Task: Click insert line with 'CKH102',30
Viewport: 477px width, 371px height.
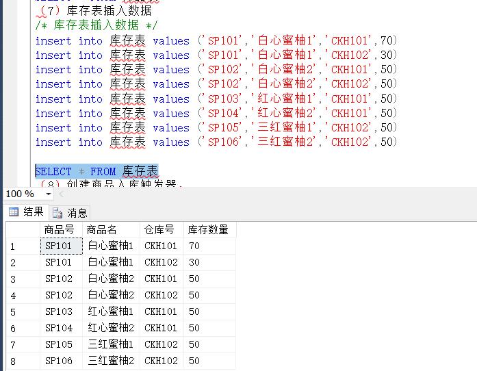Action: 216,55
